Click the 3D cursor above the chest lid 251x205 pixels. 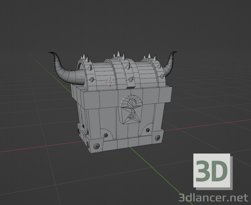pos(110,82)
